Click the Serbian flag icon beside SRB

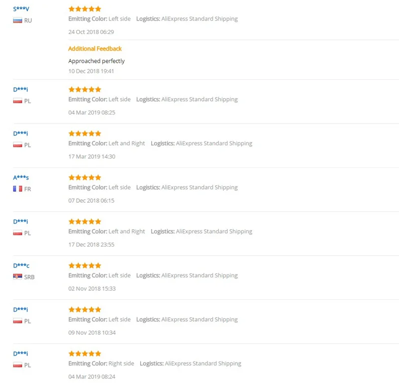pos(17,277)
